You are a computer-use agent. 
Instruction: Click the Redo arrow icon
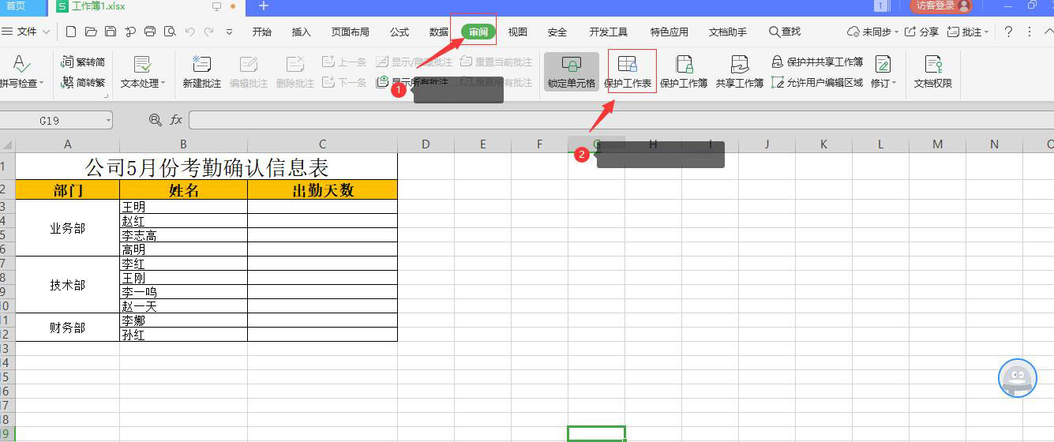[208, 32]
